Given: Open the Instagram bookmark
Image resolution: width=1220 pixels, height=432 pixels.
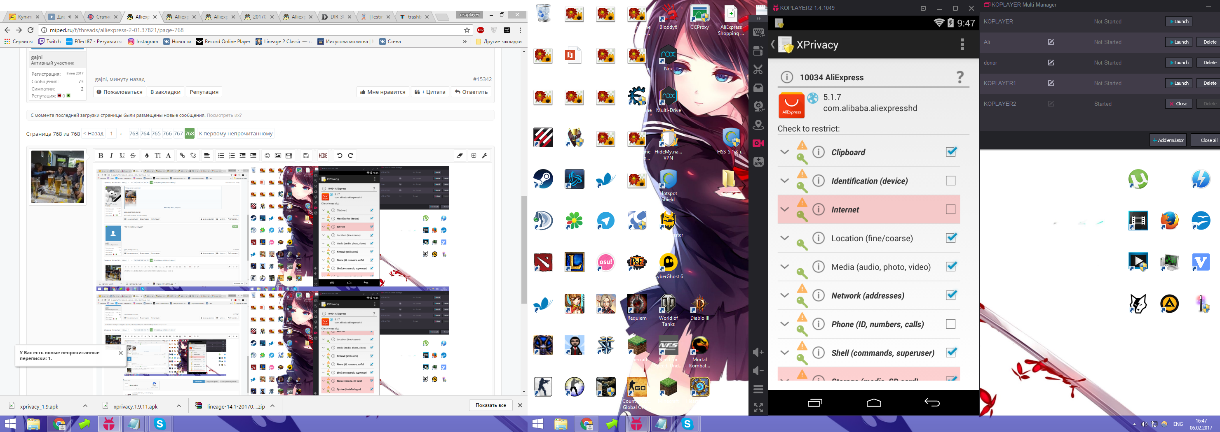Looking at the screenshot, I should pos(143,42).
